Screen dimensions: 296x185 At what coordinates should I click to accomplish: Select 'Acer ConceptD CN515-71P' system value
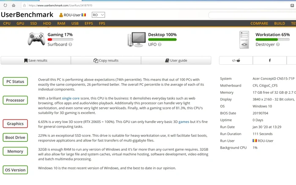click(274, 79)
